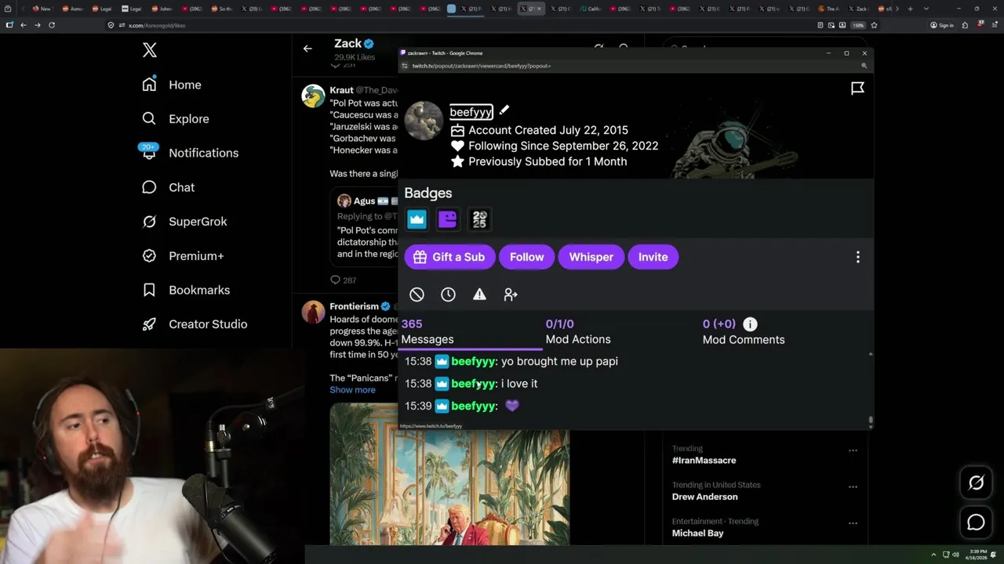
Task: Click the Invite button
Action: click(x=653, y=257)
